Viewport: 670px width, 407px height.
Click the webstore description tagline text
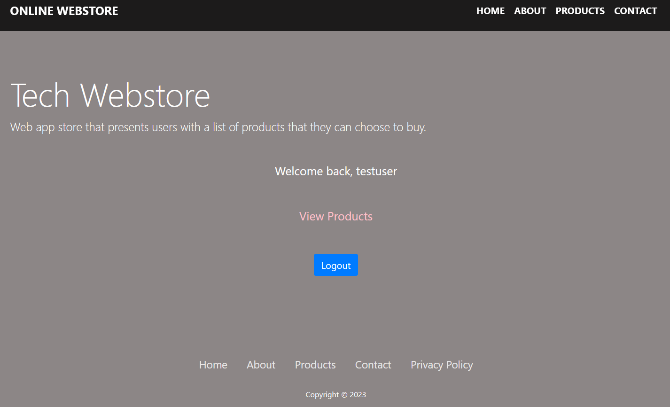(218, 127)
